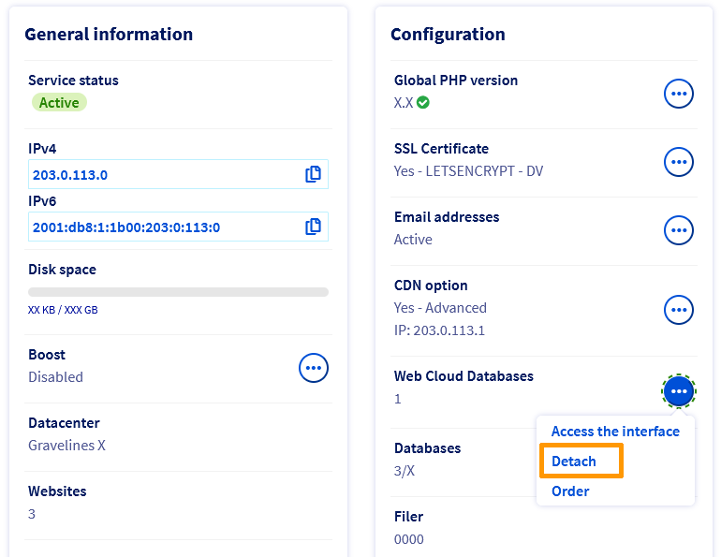Copy the IPv4 address to clipboard
Screen dimensions: 721x557
(x=313, y=174)
